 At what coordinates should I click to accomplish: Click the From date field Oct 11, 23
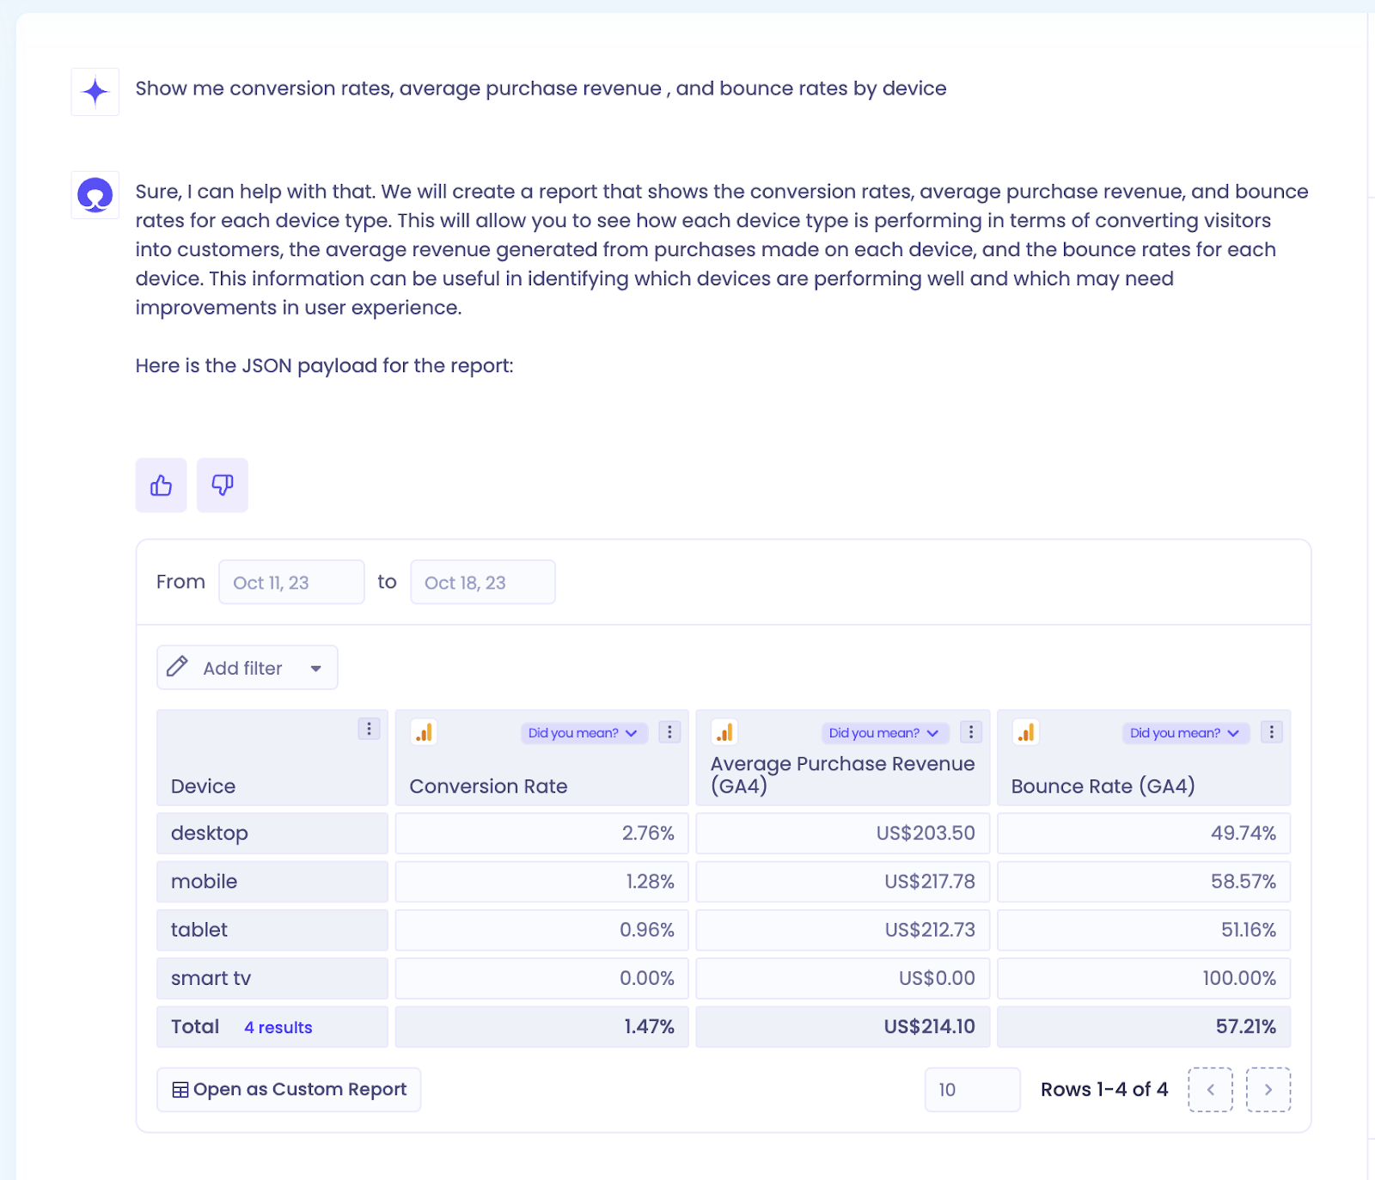[291, 583]
